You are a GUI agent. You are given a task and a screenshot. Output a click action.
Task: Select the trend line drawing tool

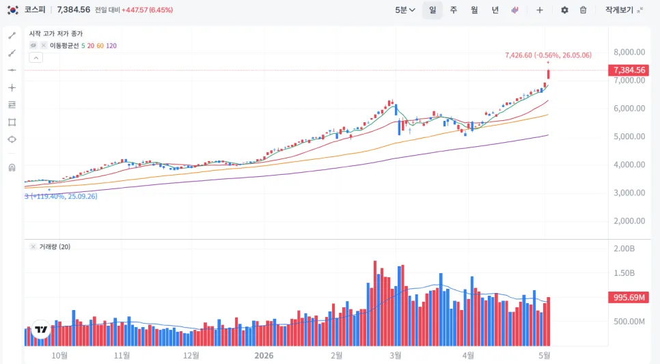pos(12,36)
